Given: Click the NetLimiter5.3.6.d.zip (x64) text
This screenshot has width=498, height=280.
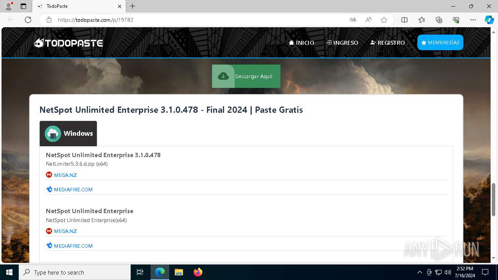Looking at the screenshot, I should [x=77, y=164].
